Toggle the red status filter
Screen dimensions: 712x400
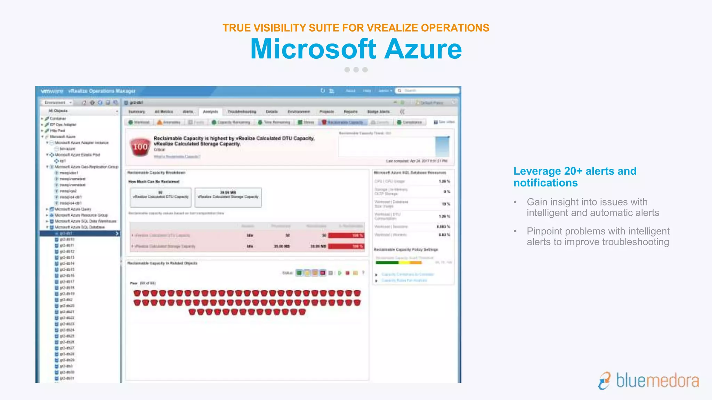tap(323, 273)
